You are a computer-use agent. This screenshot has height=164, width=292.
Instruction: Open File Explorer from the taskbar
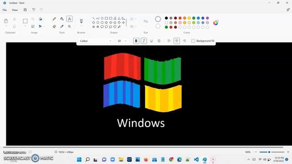[x=121, y=159]
